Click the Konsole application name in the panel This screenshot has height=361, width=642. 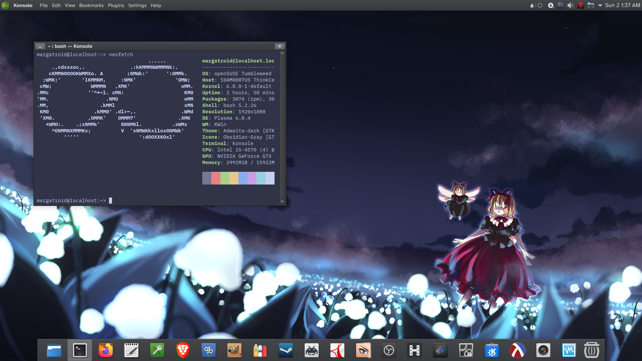tap(23, 5)
